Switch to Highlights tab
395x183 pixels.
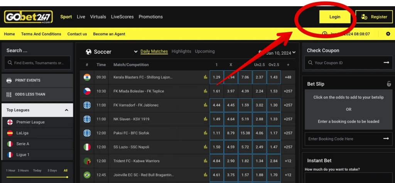181,51
